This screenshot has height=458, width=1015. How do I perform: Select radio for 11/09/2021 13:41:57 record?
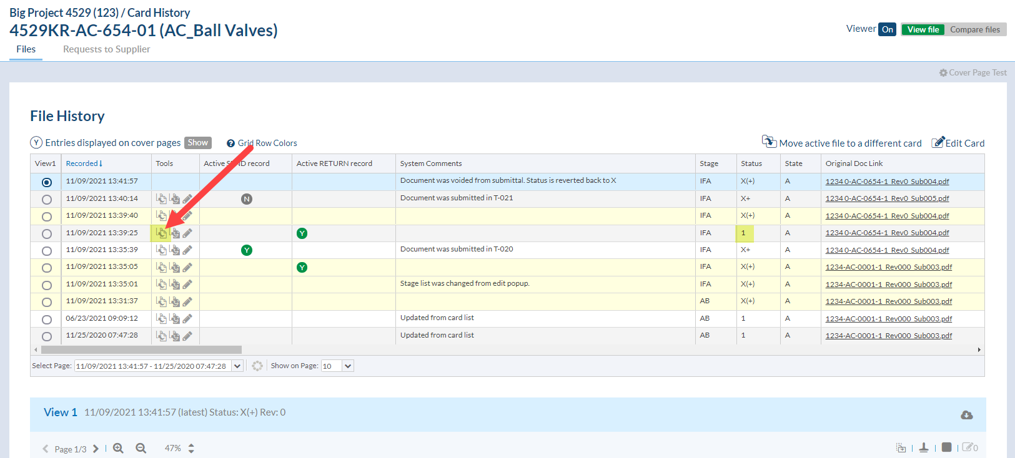(x=47, y=182)
